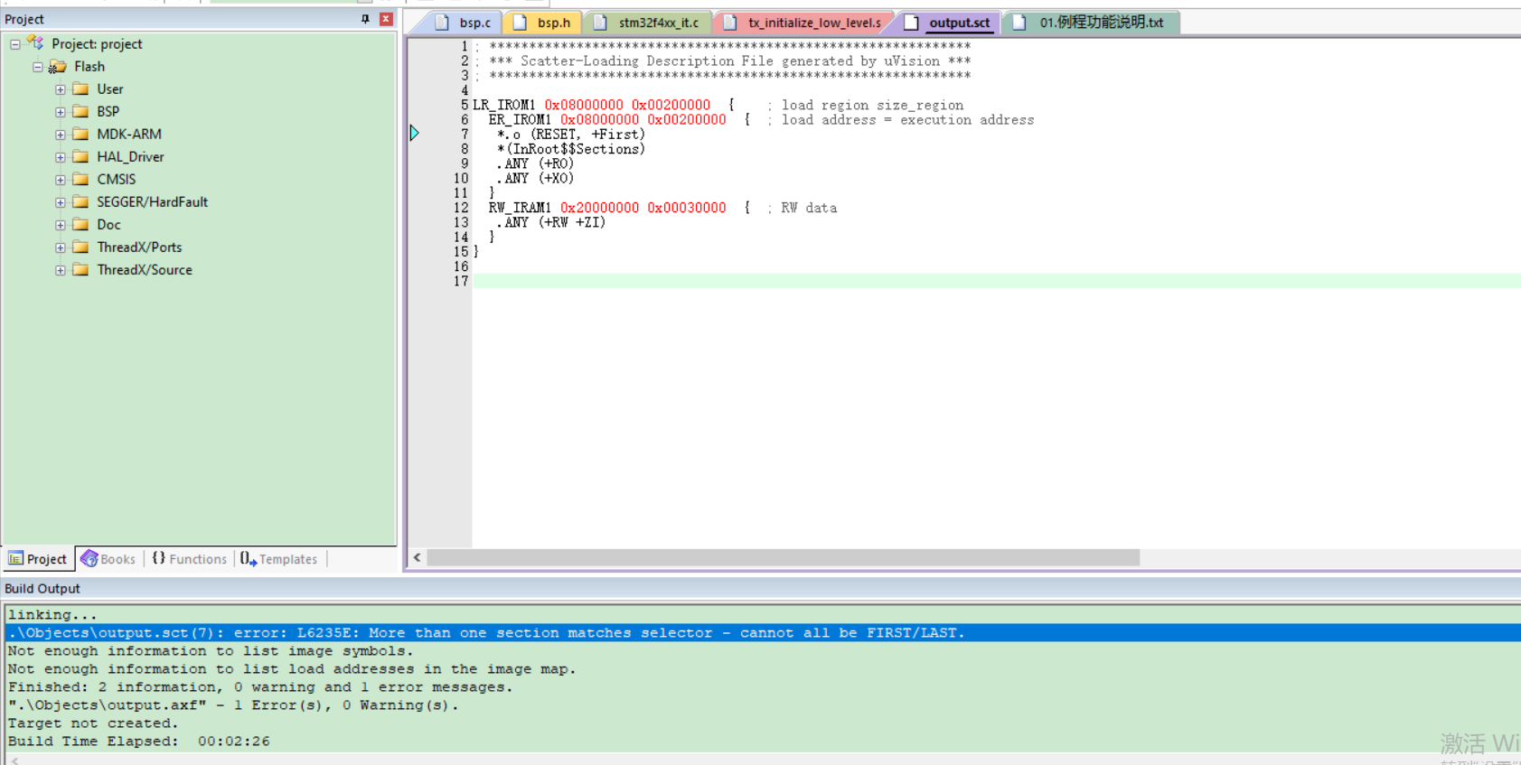
Task: Click the editor horizontal scrollbar thumb
Action: 784,558
